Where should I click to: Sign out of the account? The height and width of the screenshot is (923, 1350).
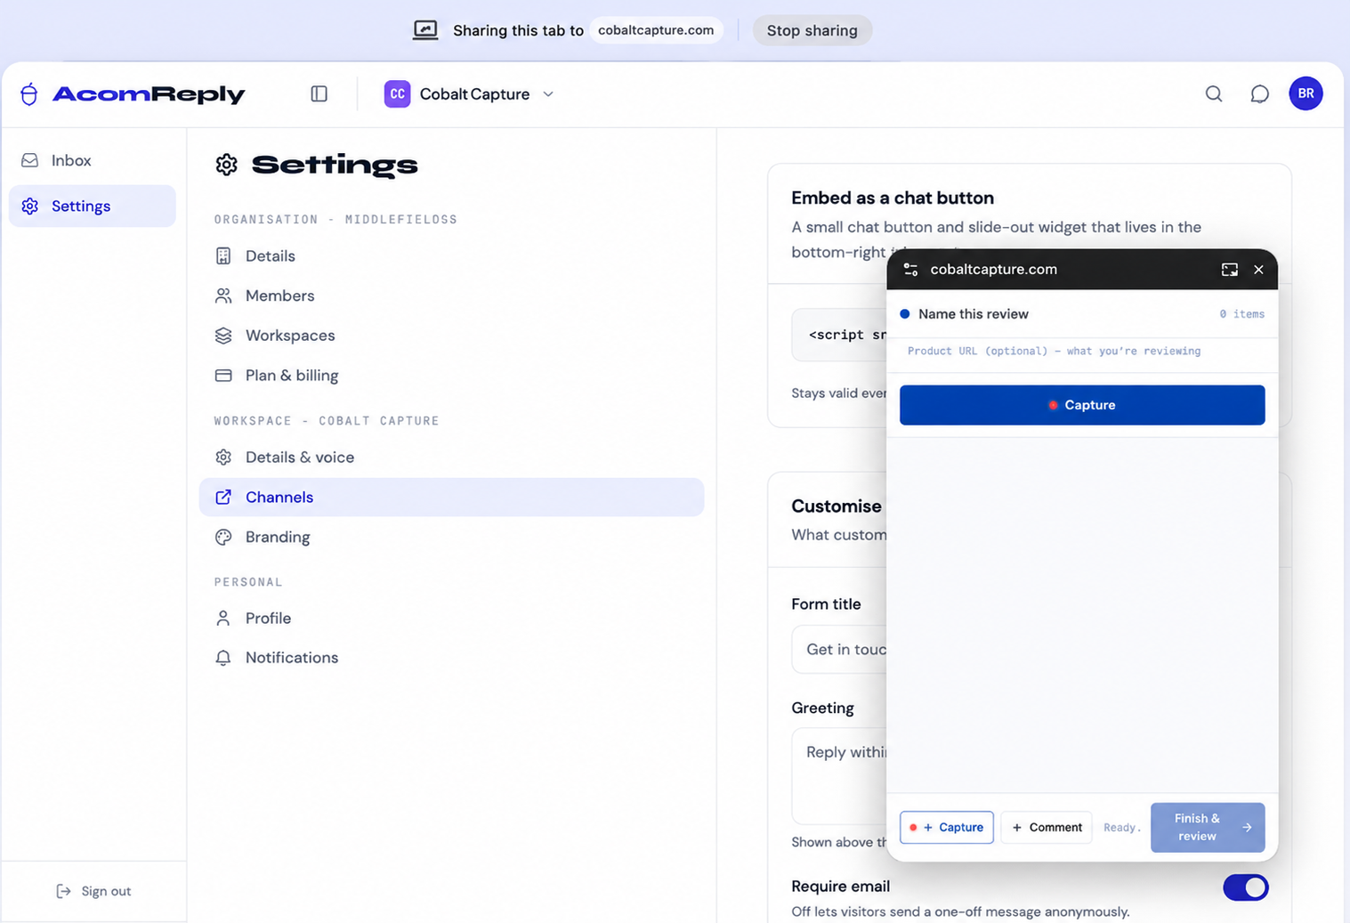[x=93, y=891]
